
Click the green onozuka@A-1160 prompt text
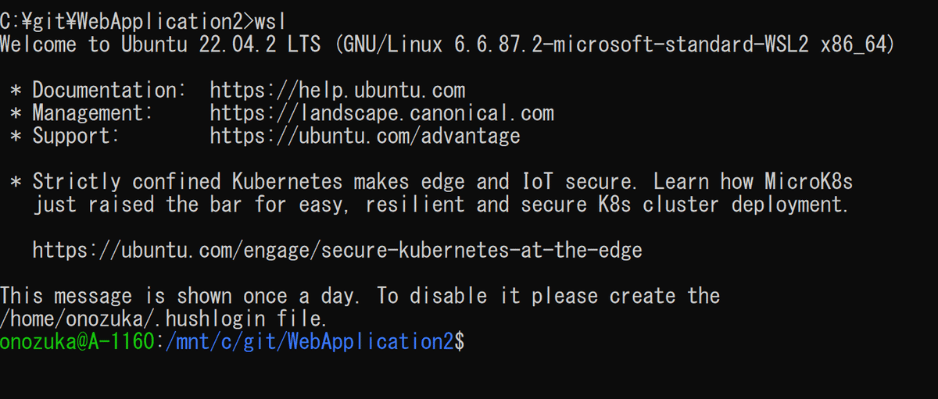point(77,342)
